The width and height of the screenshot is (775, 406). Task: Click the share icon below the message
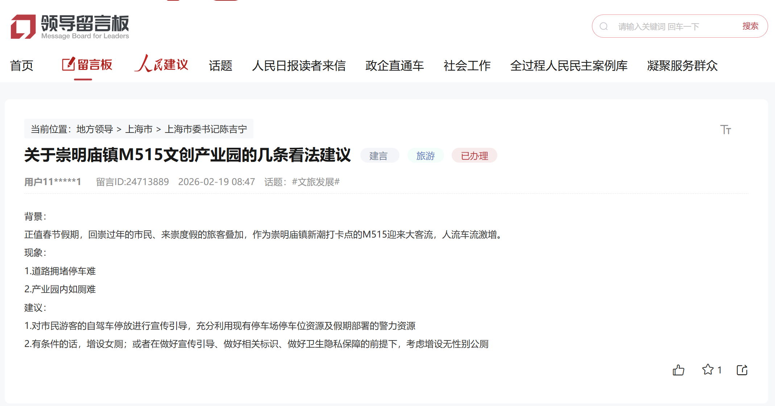pyautogui.click(x=742, y=370)
